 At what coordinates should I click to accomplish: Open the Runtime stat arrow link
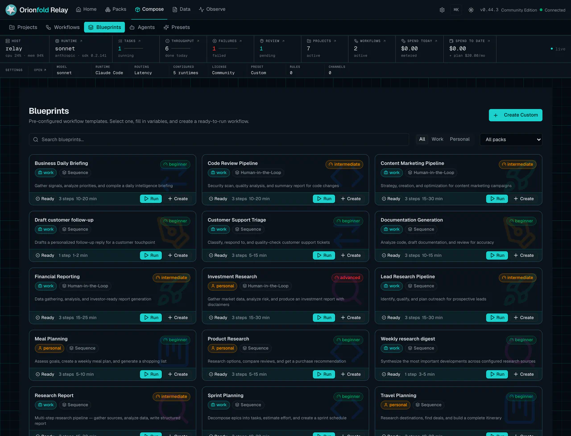point(81,41)
